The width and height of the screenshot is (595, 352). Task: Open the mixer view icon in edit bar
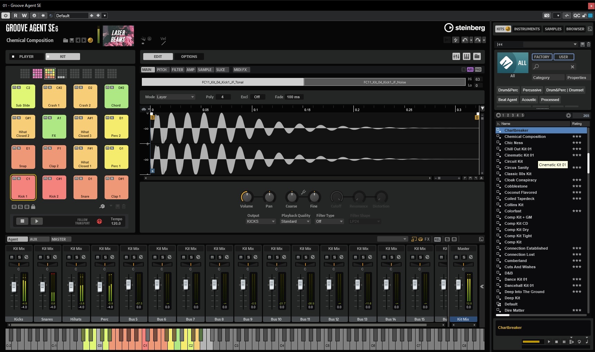coord(456,57)
